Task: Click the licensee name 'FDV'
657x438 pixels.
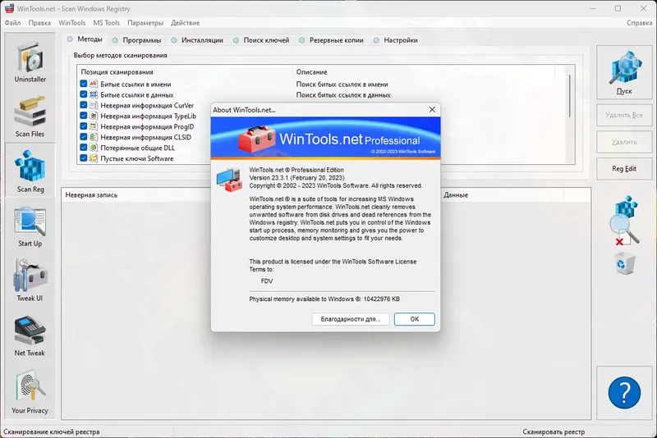Action: pyautogui.click(x=266, y=281)
